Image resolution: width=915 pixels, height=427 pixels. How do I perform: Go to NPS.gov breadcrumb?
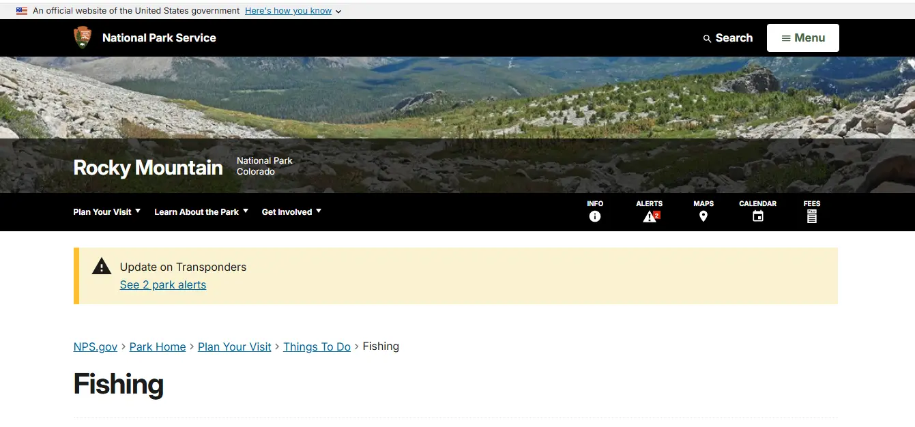pos(96,347)
